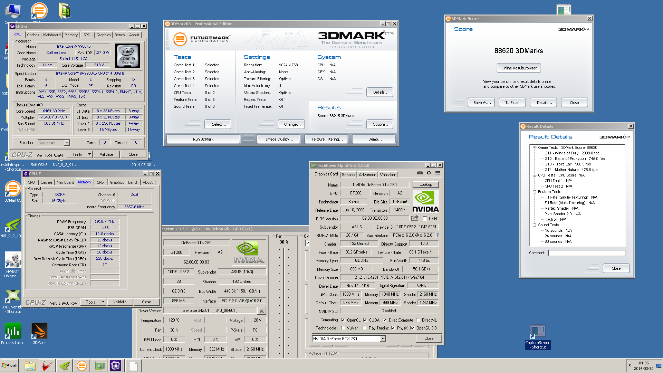Toggle the OpenCL checkbox in GPU-Z
663x373 pixels.
point(343,320)
